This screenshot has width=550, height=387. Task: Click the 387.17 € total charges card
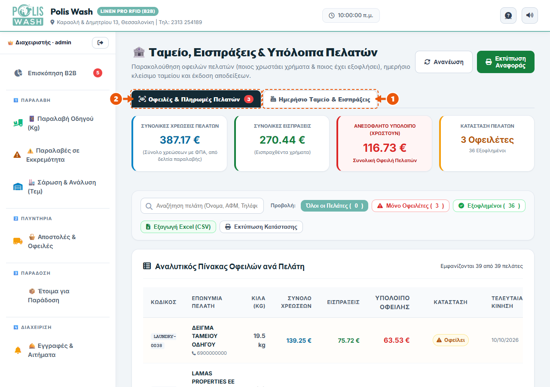(180, 143)
